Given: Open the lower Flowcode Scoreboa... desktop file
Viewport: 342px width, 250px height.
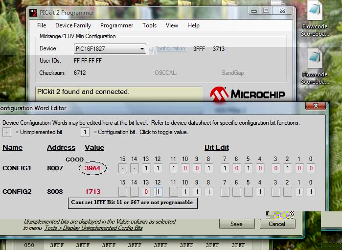Looking at the screenshot, I should click(315, 67).
